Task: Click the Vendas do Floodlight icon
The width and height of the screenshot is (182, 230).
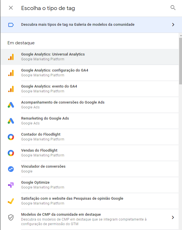Action: pos(11,153)
